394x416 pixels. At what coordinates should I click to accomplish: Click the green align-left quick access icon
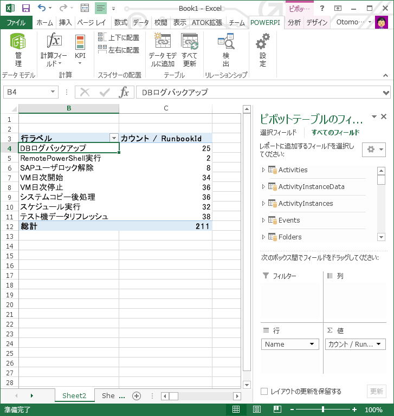point(101,8)
